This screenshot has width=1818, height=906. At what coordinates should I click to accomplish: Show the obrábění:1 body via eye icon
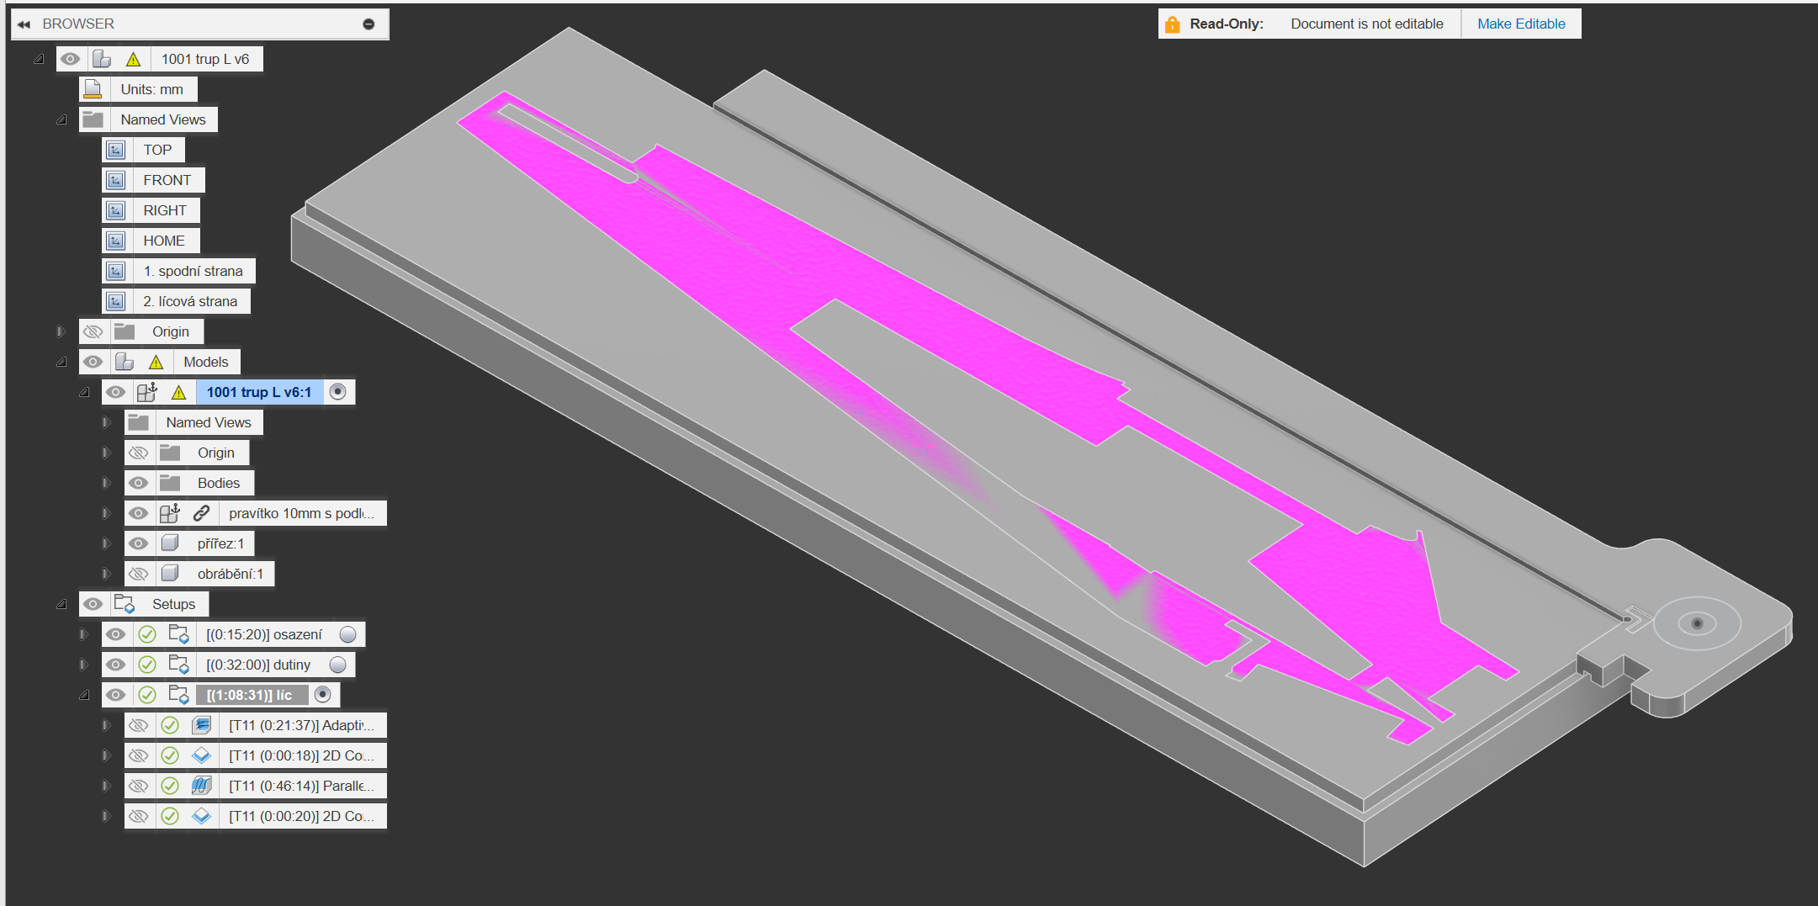[139, 574]
